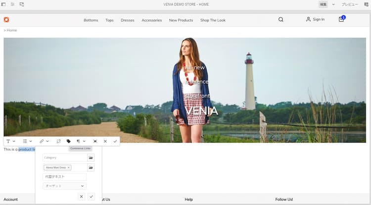
Task: Click the highlighted product link text
Action: [x=27, y=149]
